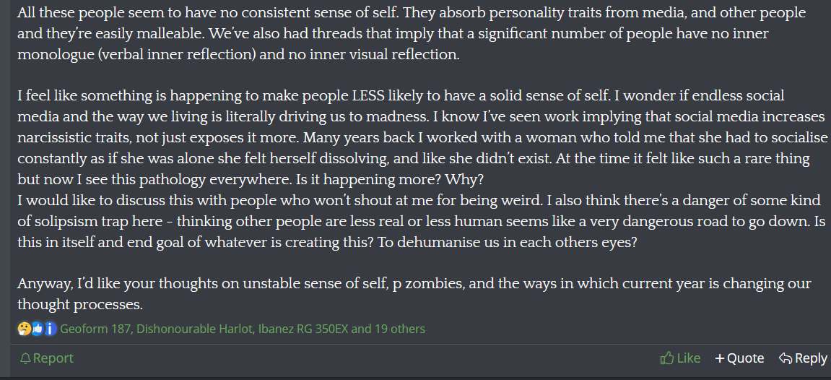Click the blue informative reaction emoji
This screenshot has height=380, width=831.
(x=50, y=329)
